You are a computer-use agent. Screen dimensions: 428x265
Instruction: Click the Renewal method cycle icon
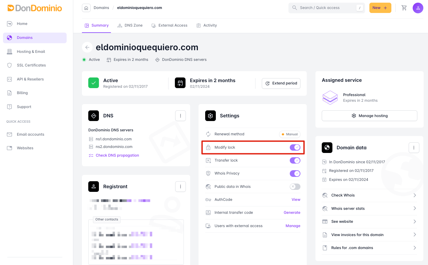(208, 134)
